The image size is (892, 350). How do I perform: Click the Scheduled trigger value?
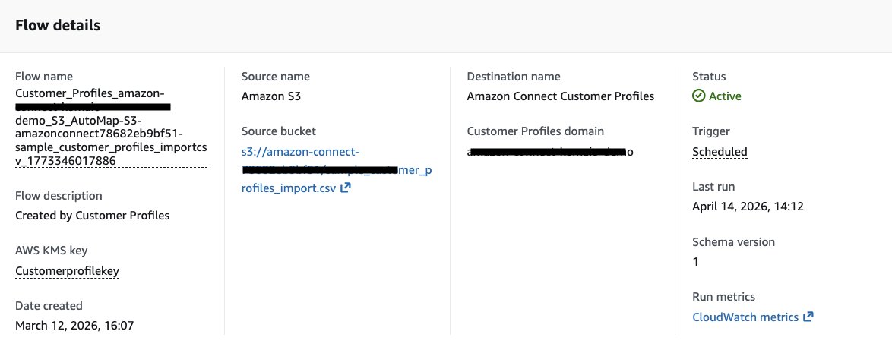coord(720,152)
